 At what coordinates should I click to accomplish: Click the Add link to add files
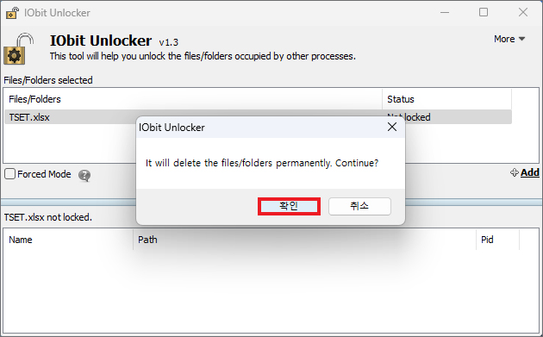(x=530, y=172)
